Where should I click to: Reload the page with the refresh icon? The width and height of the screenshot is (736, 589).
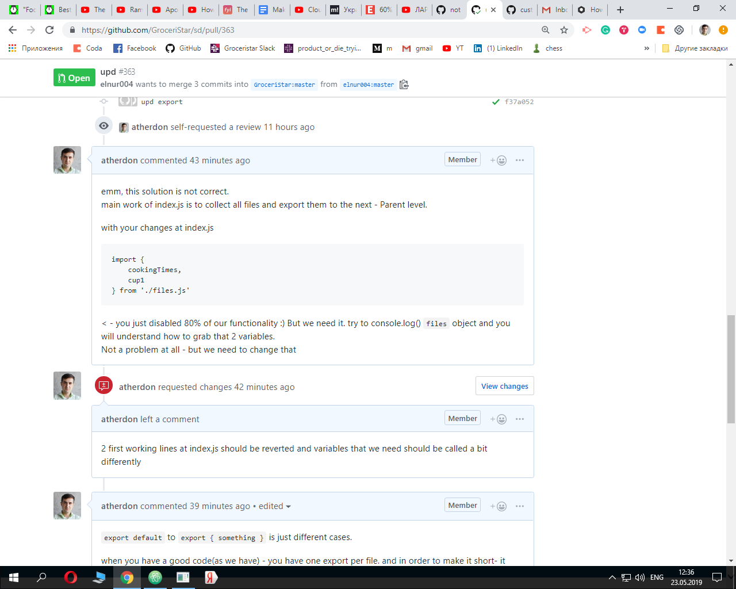(49, 30)
